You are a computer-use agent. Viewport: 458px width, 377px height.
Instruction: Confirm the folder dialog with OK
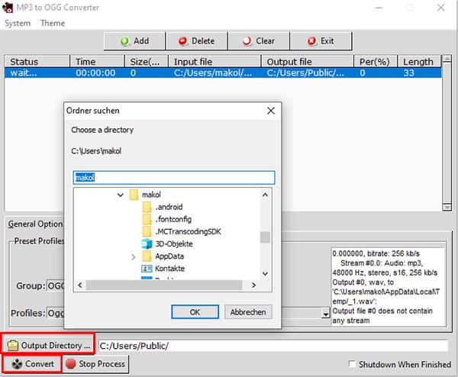(x=195, y=312)
